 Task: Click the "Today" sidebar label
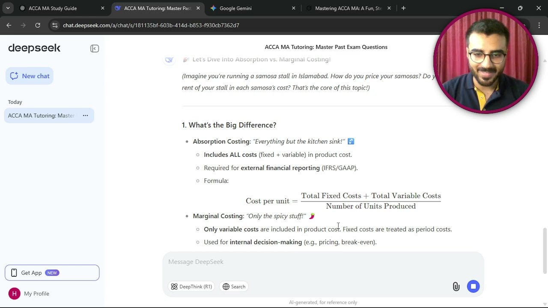(x=15, y=102)
